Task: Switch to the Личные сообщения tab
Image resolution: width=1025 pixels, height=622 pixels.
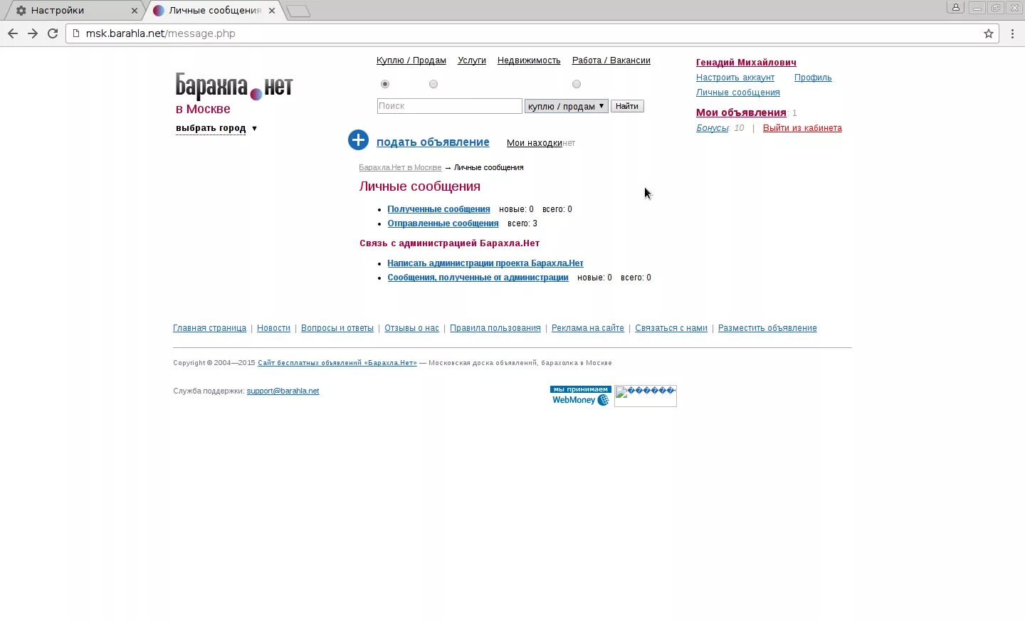Action: 215,11
